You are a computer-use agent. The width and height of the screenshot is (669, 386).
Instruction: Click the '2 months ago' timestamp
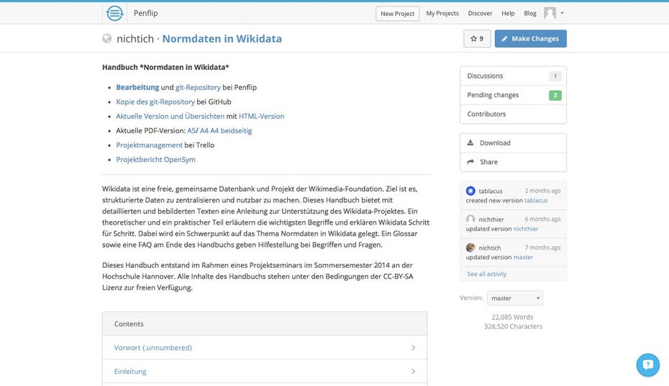pos(542,191)
